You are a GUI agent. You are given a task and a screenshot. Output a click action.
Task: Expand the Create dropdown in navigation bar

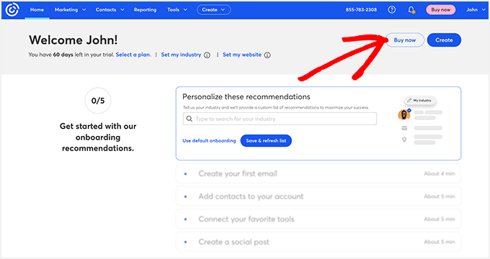[214, 9]
